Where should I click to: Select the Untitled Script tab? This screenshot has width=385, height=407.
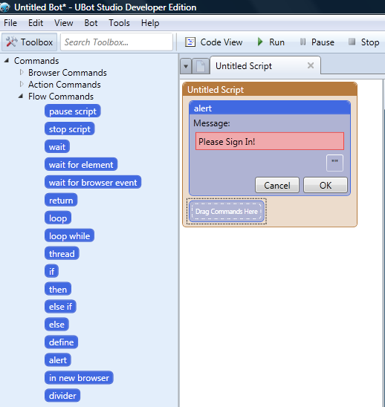pos(265,65)
